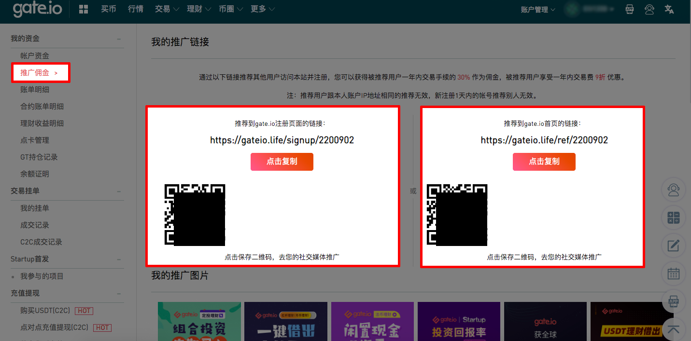Expand the 币圈 dropdown menu

230,9
